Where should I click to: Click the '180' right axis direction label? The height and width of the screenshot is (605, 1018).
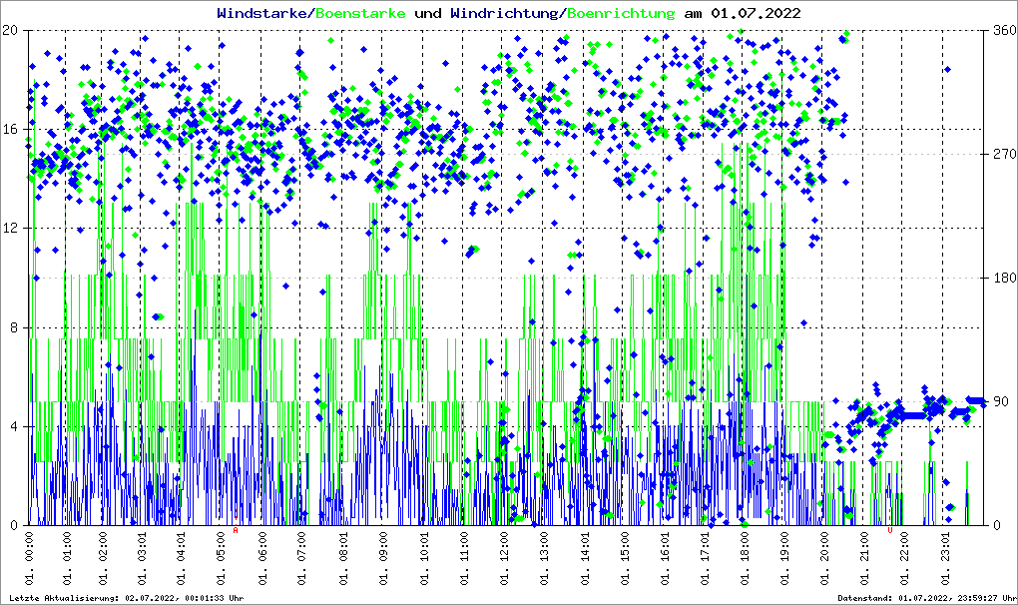[x=1002, y=279]
